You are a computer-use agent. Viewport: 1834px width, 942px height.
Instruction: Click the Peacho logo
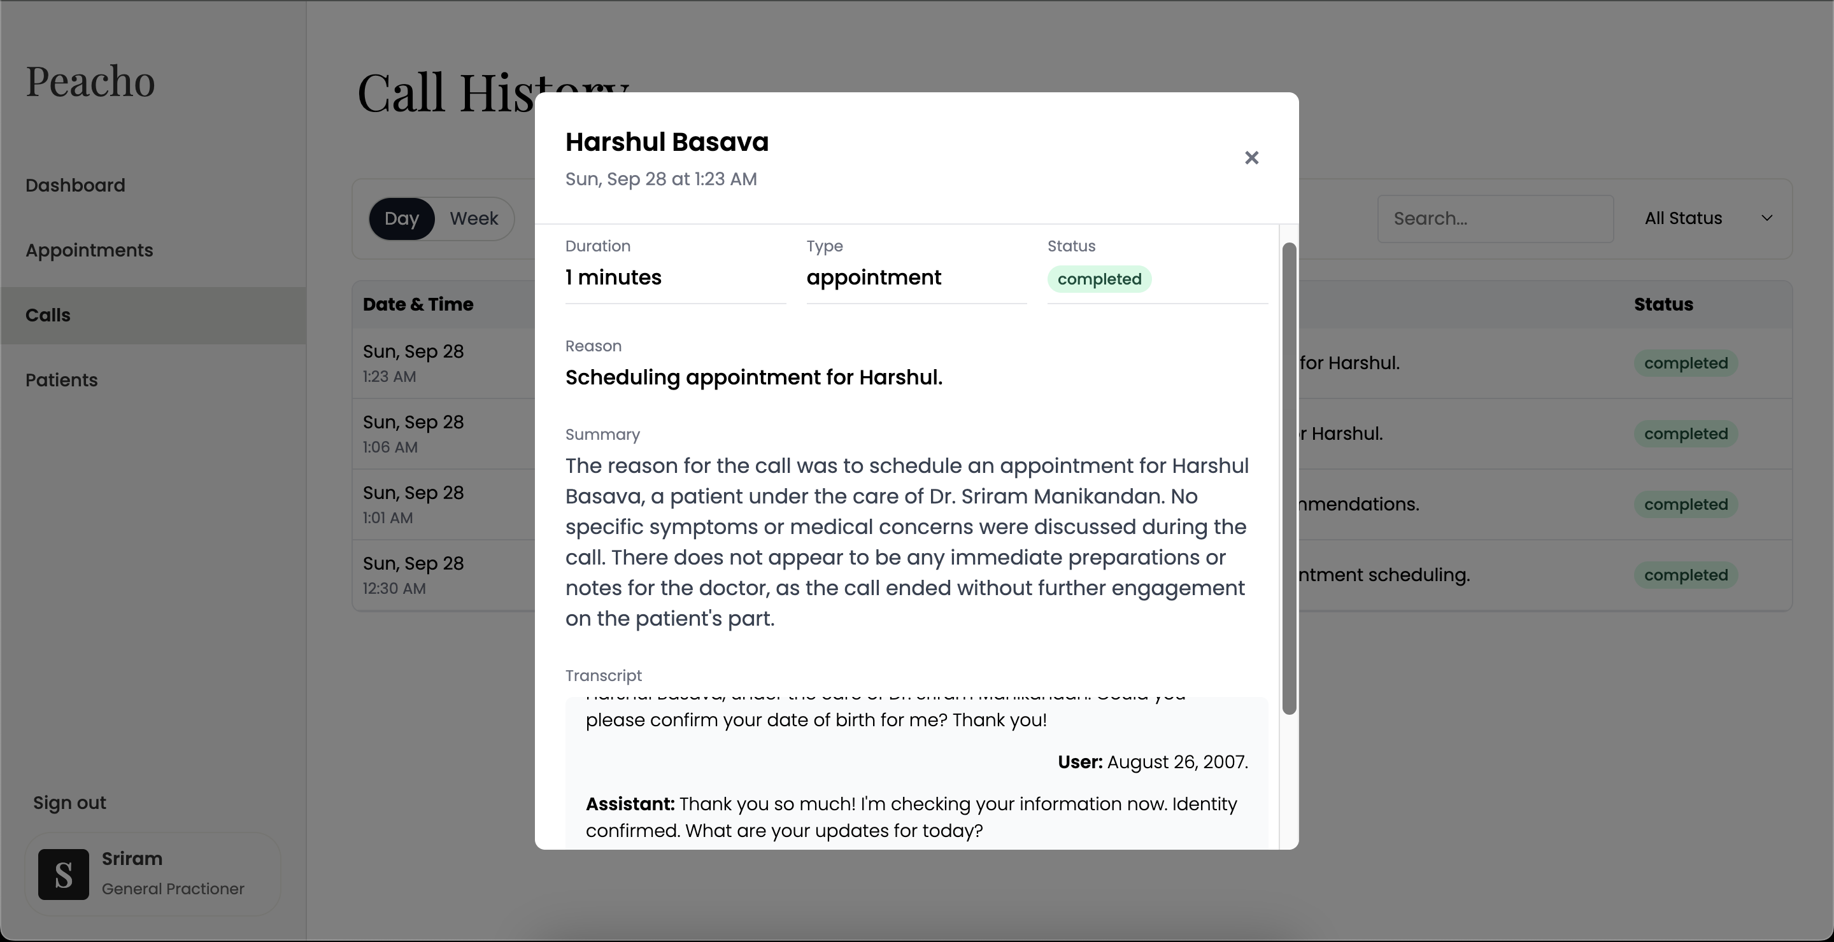(x=90, y=81)
